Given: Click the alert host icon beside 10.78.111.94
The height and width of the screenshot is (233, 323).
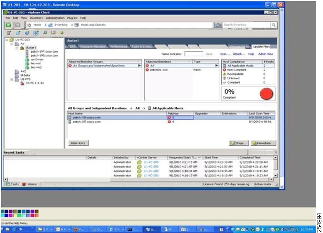Looking at the screenshot, I should [x=22, y=83].
